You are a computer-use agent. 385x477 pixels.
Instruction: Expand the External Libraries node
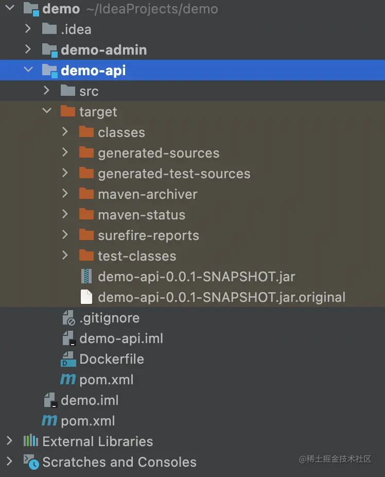click(9, 441)
